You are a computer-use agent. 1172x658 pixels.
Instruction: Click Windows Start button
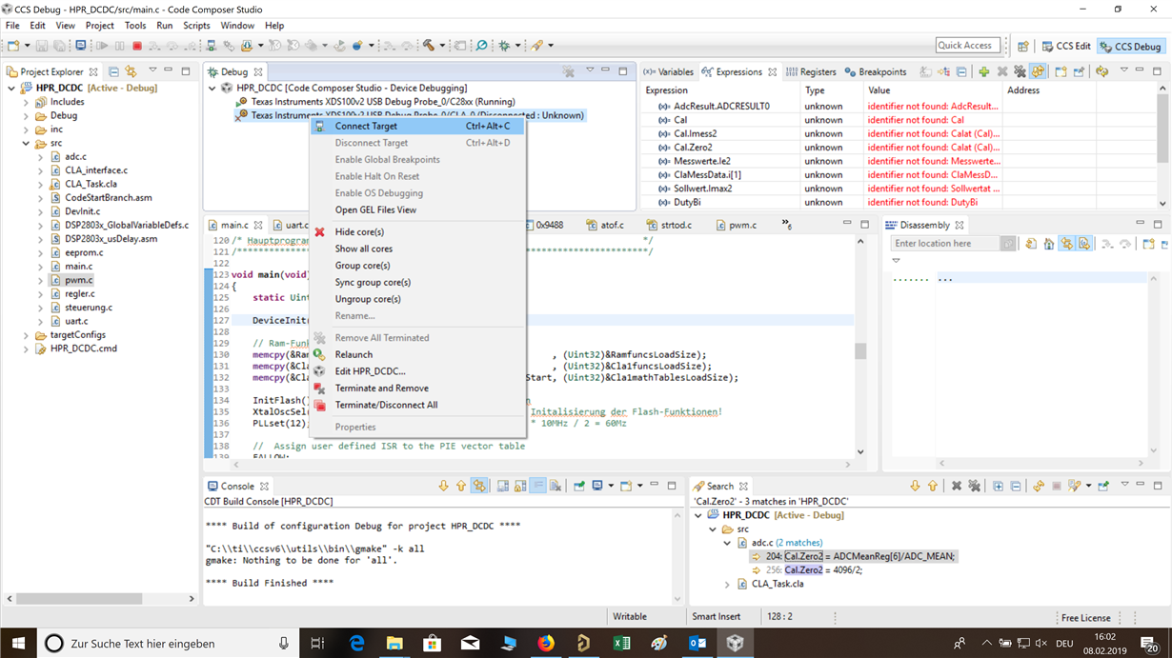point(18,643)
